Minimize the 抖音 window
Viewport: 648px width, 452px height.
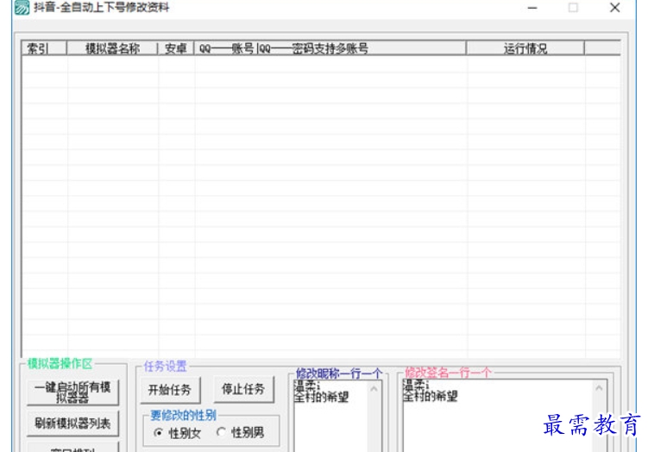tap(532, 8)
